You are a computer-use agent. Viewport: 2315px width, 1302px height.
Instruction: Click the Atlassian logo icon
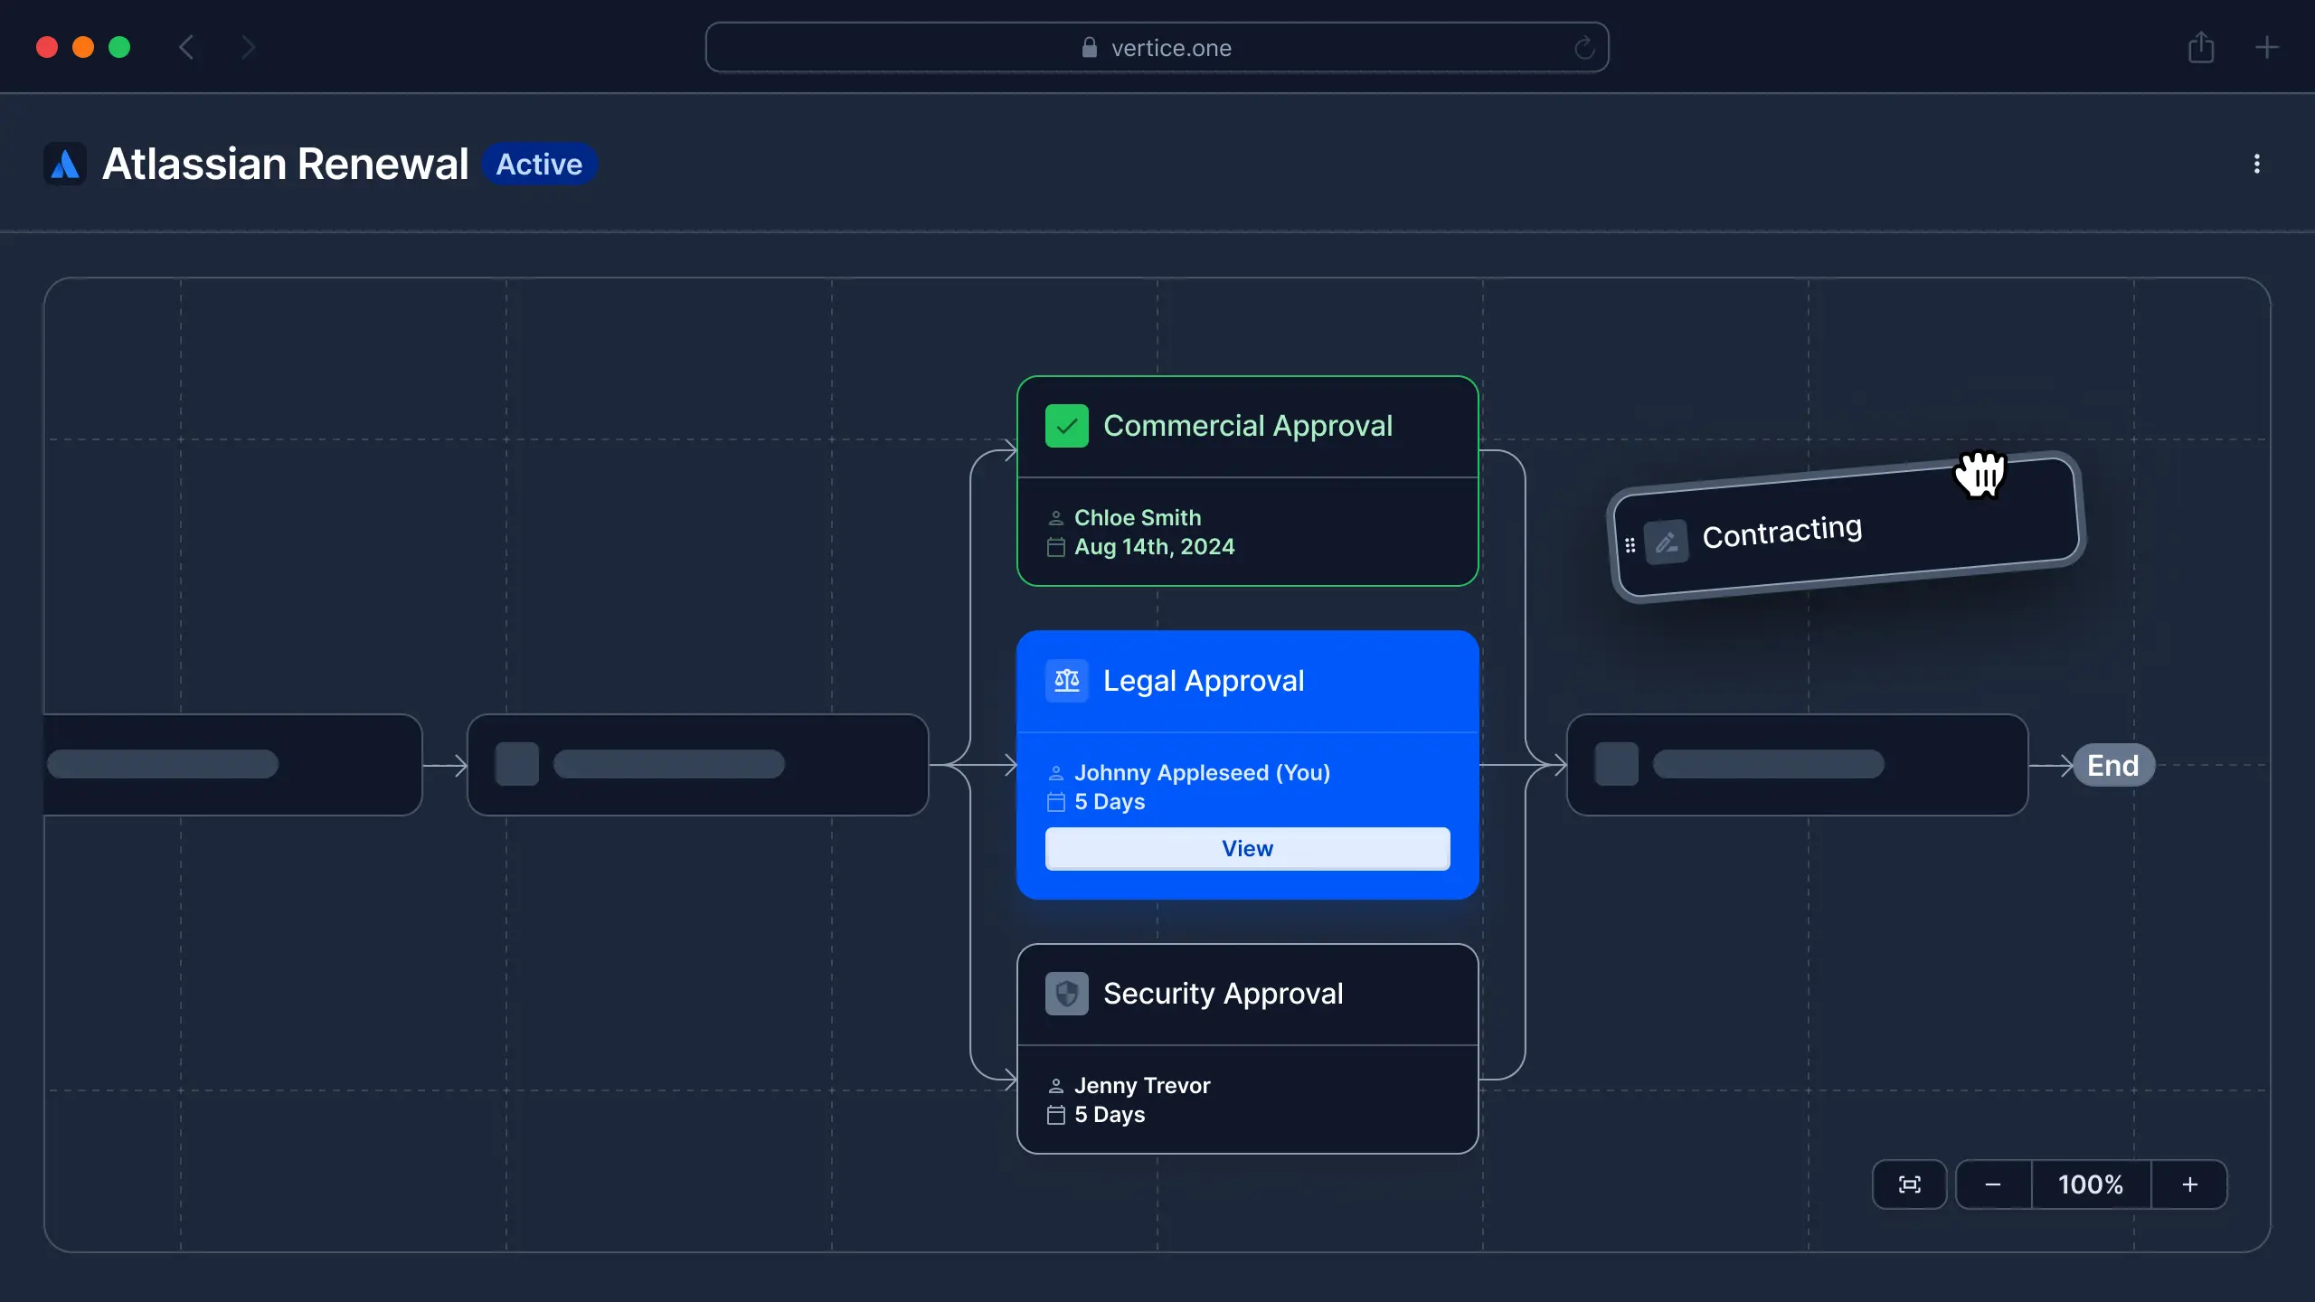click(64, 164)
